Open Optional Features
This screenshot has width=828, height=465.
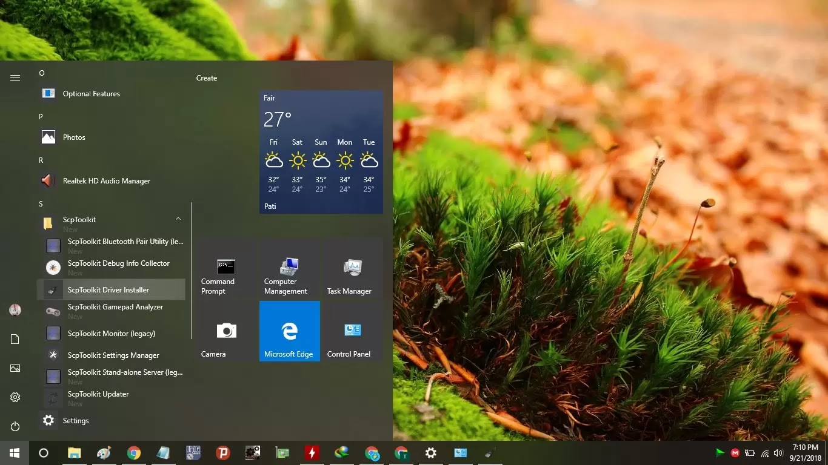(x=91, y=93)
